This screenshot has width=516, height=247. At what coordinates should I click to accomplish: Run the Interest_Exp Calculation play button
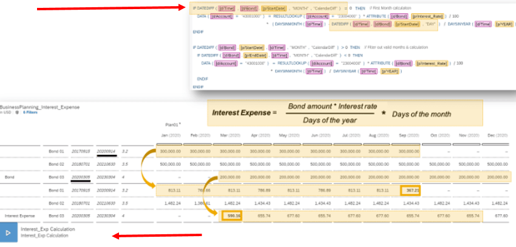pyautogui.click(x=7, y=232)
